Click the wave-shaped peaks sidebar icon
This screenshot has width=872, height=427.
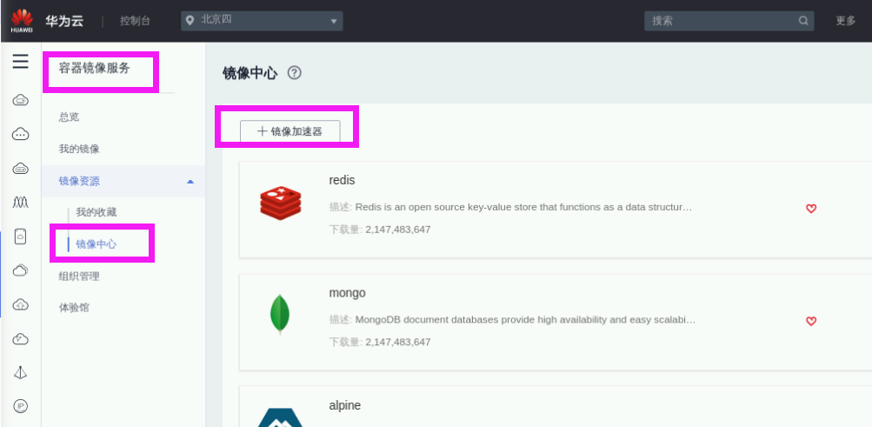point(21,202)
